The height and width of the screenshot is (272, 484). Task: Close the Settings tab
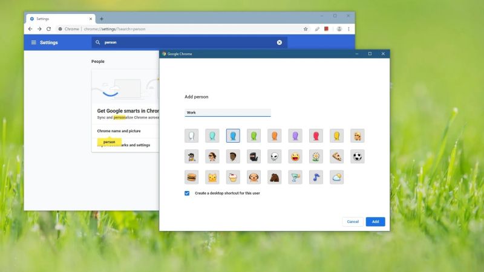[x=91, y=19]
